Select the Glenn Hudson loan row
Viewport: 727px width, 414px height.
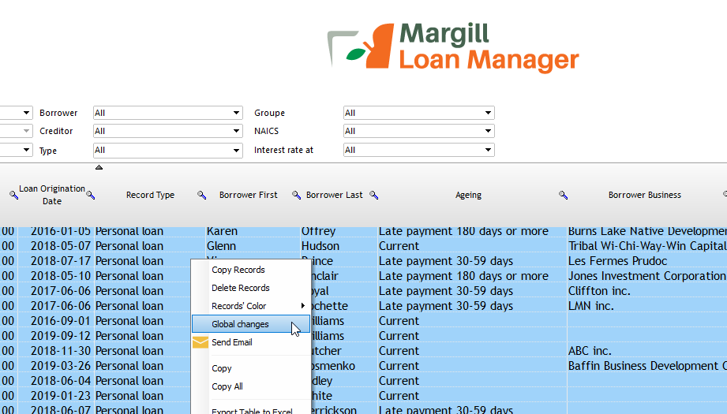click(363, 246)
